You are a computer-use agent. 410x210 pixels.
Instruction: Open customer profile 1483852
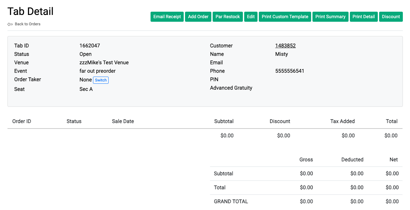coord(285,45)
